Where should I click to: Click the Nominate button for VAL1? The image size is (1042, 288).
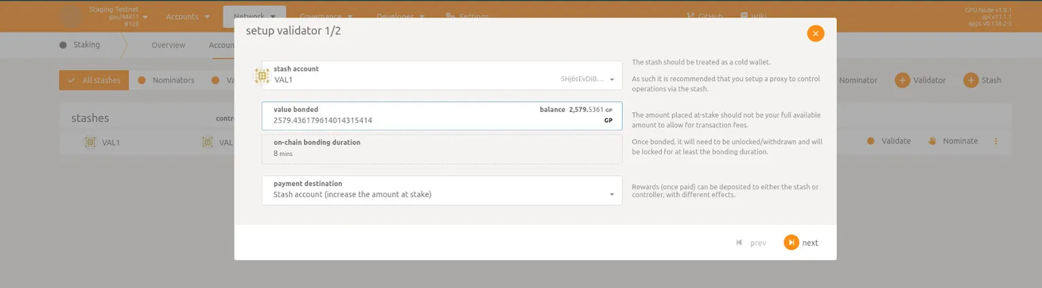point(952,141)
